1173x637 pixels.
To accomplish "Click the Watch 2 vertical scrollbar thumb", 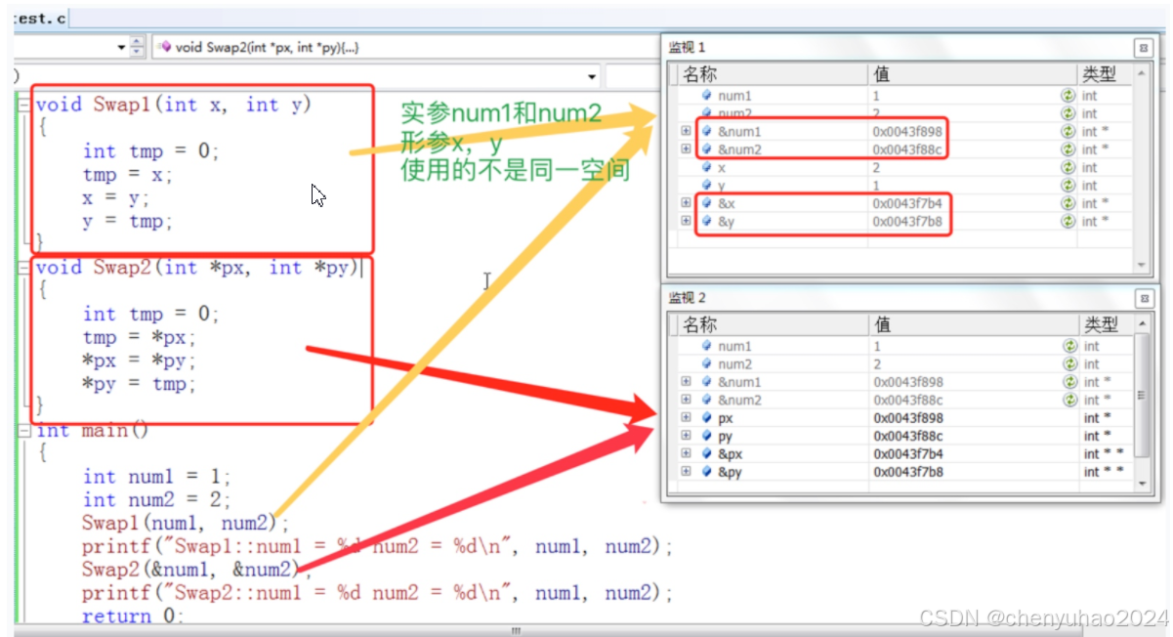I will pos(1142,395).
